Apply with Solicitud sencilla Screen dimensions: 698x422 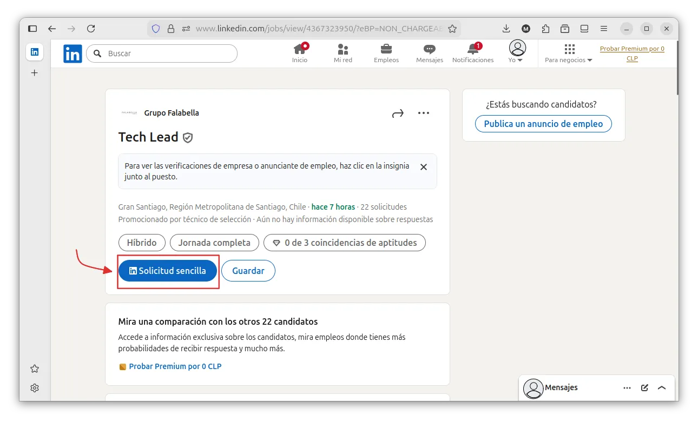pyautogui.click(x=168, y=270)
